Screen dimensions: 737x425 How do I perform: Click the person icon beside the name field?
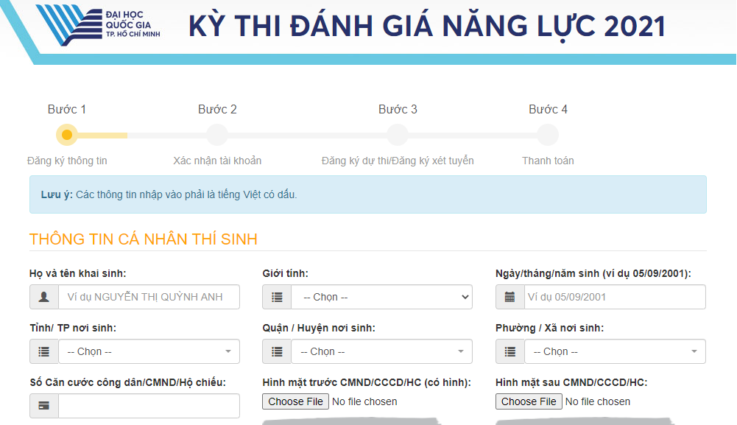pos(43,297)
